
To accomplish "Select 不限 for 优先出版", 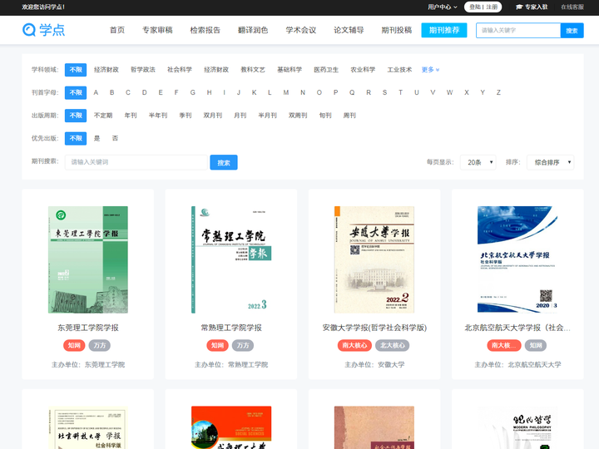I will point(76,138).
